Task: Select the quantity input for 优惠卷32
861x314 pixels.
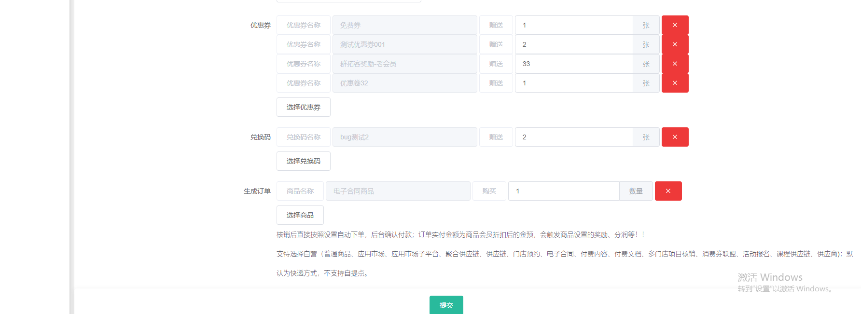Action: pos(573,83)
